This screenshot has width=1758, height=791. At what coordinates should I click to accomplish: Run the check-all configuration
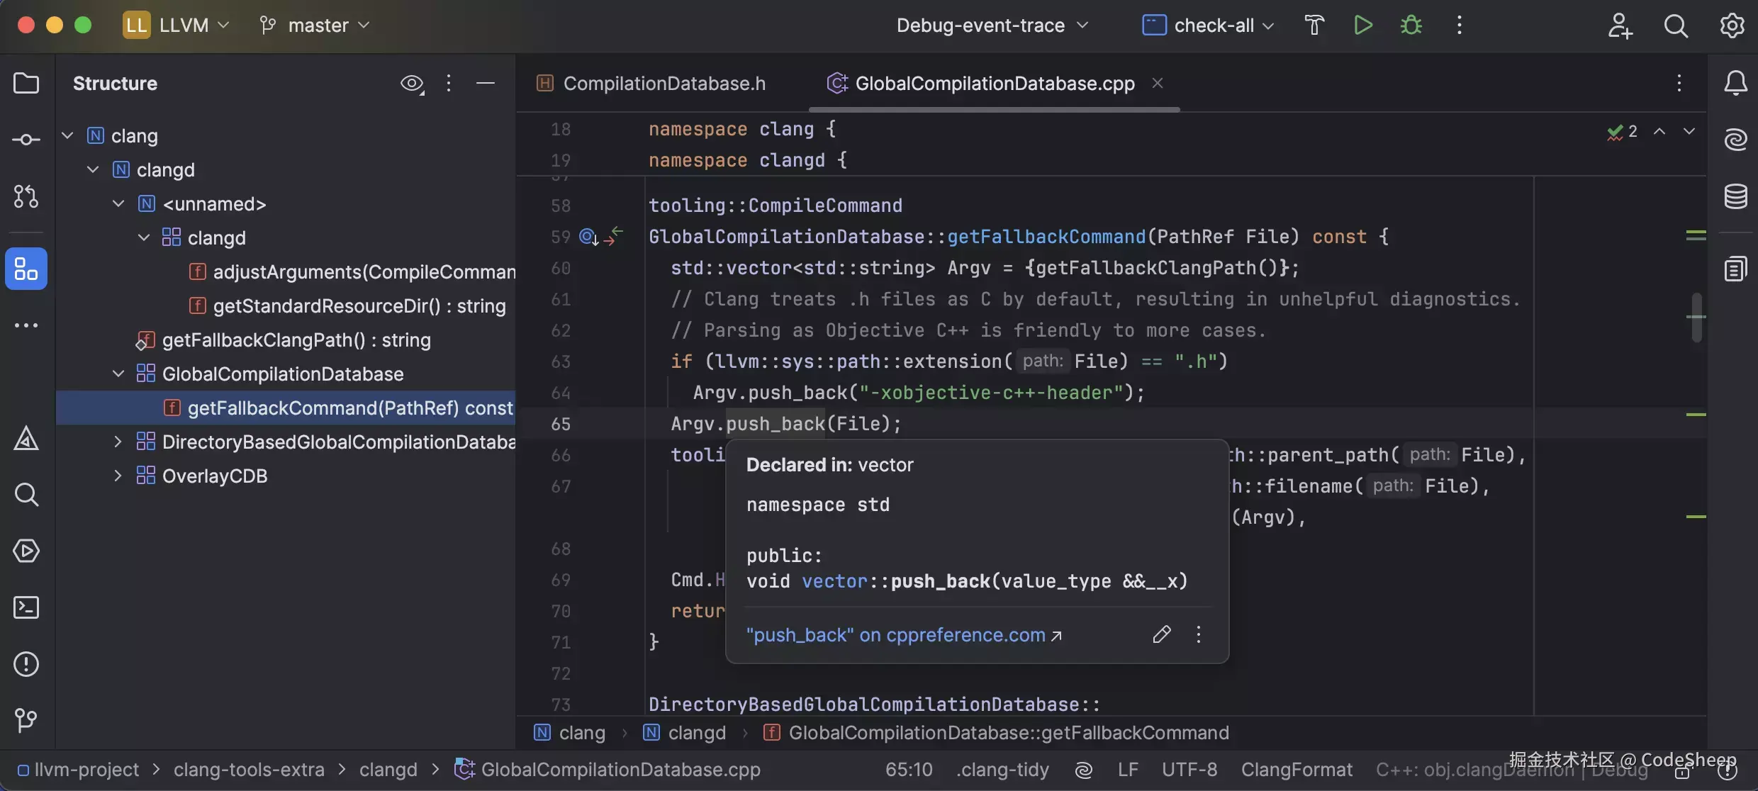pos(1362,26)
